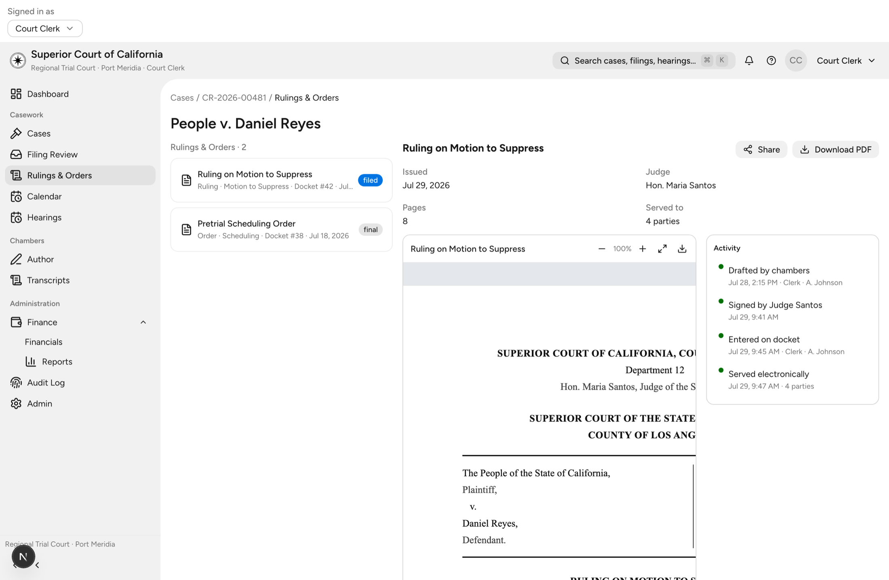This screenshot has height=580, width=889.
Task: Click the 100% zoom level
Action: (622, 249)
